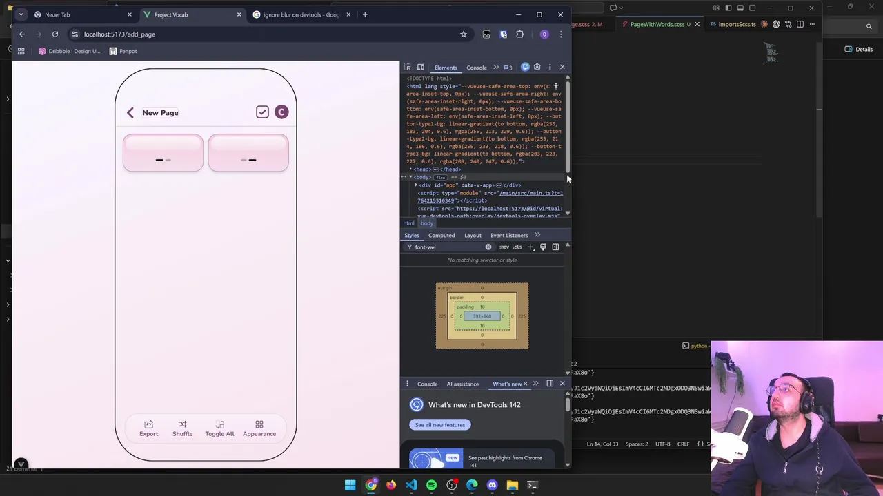Toggle the computed styles sidebar icon
Screen dimensions: 883x496
pyautogui.click(x=555, y=247)
